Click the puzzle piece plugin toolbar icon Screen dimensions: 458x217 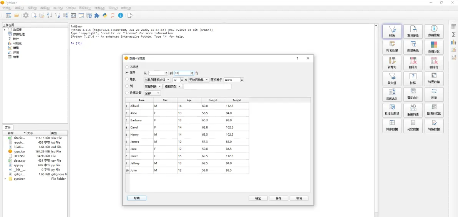click(x=97, y=15)
